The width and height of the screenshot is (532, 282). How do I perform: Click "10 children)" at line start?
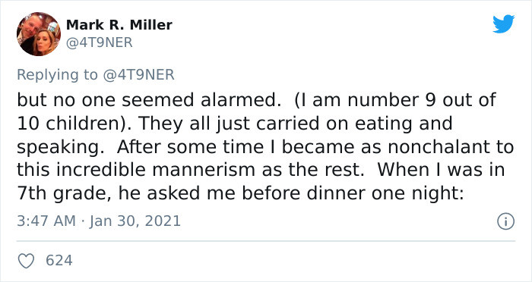[74, 124]
